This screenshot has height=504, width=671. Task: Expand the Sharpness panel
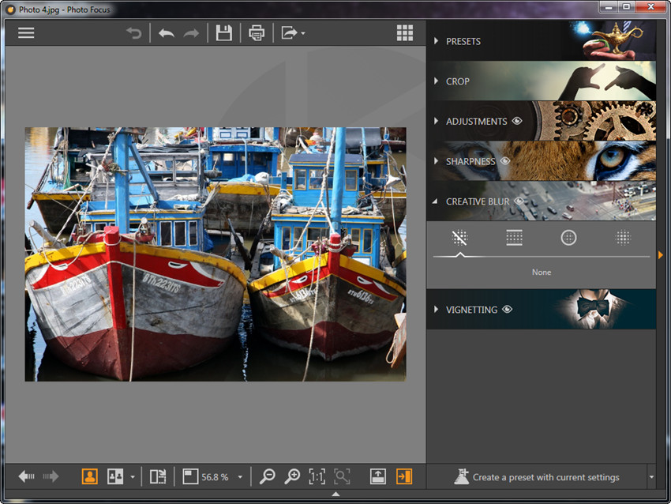point(436,161)
